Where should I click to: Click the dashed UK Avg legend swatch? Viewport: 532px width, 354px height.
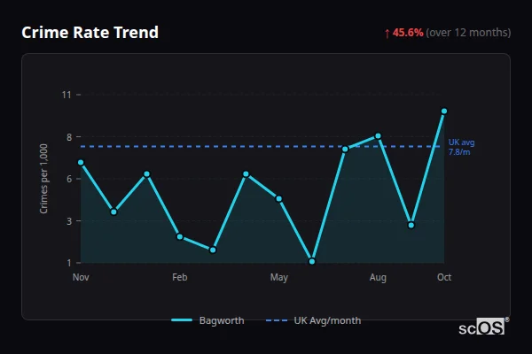[277, 320]
